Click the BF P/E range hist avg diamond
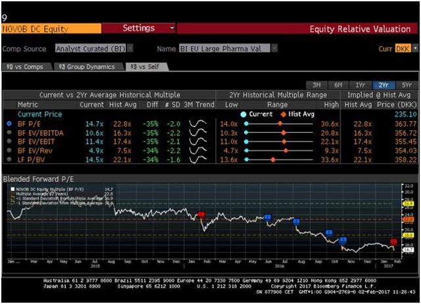The height and width of the screenshot is (304, 421). (280, 124)
